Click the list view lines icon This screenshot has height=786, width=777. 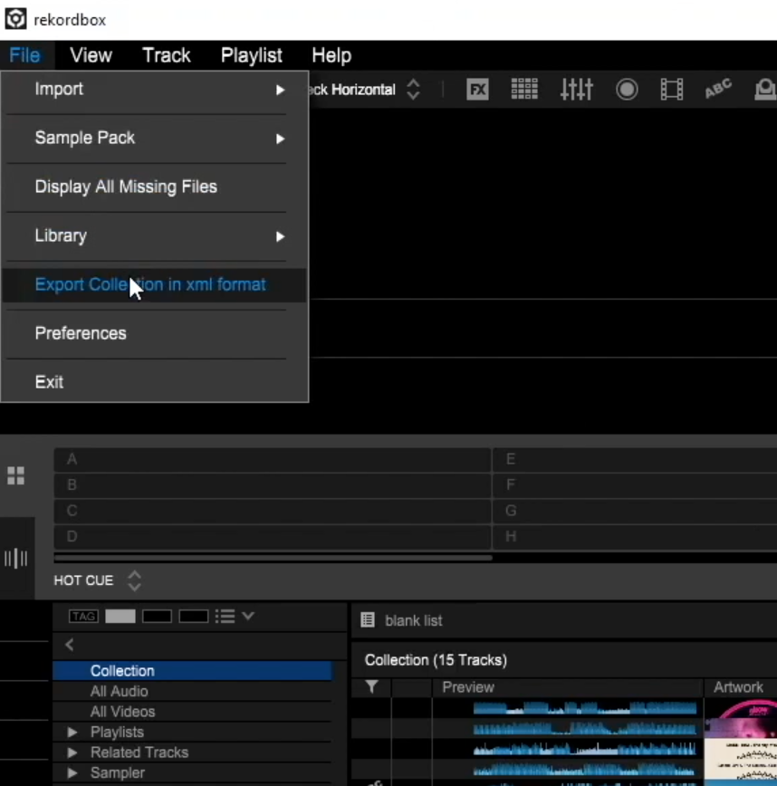click(225, 616)
